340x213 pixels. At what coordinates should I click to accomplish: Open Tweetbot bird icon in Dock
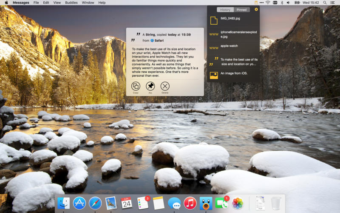[x=206, y=203]
